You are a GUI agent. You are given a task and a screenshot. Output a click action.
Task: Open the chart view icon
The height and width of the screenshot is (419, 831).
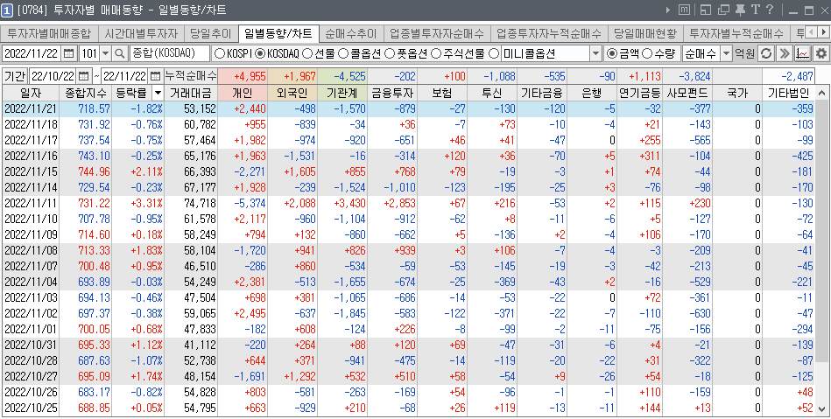[x=801, y=53]
